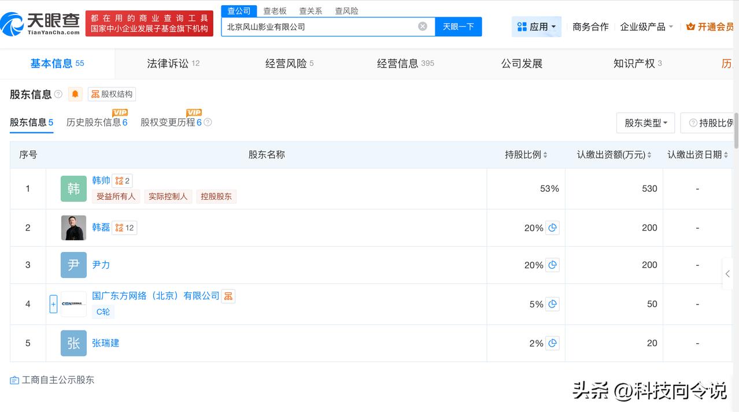Select the 查公司 search tab
The image size is (739, 412).
239,11
